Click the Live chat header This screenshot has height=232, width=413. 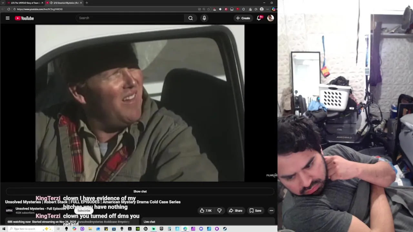pos(149,222)
